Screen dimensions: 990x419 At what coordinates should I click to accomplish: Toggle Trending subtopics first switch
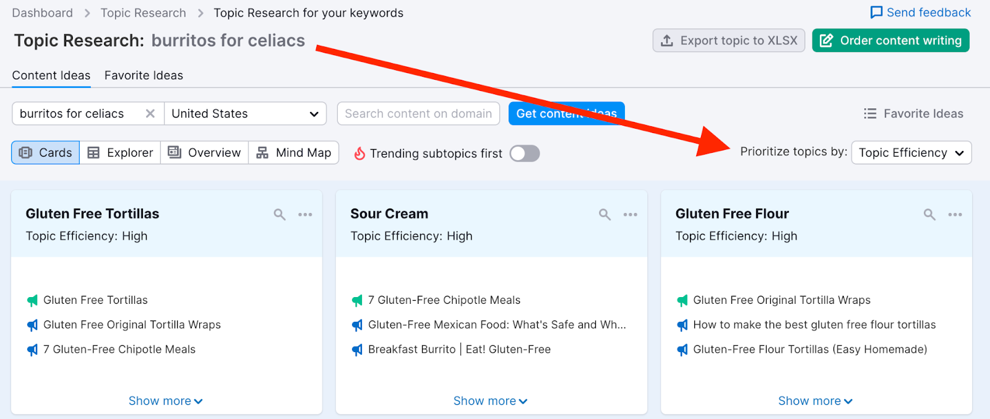(x=525, y=153)
